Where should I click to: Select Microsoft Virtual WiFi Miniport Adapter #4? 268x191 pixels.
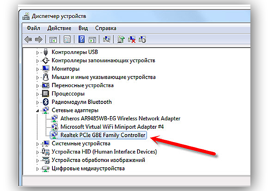[112, 127]
